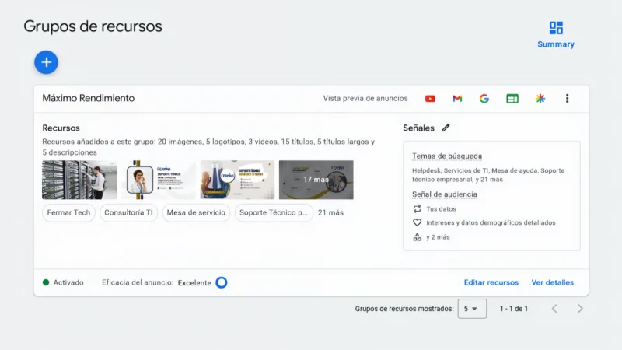This screenshot has height=350, width=622.
Task: Preview ad on Display network icon
Action: (512, 99)
